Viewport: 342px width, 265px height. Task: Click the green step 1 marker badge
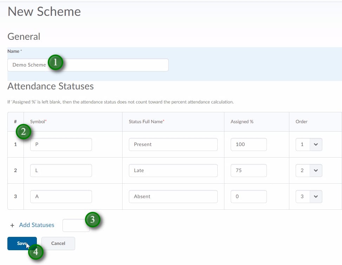[x=55, y=63]
